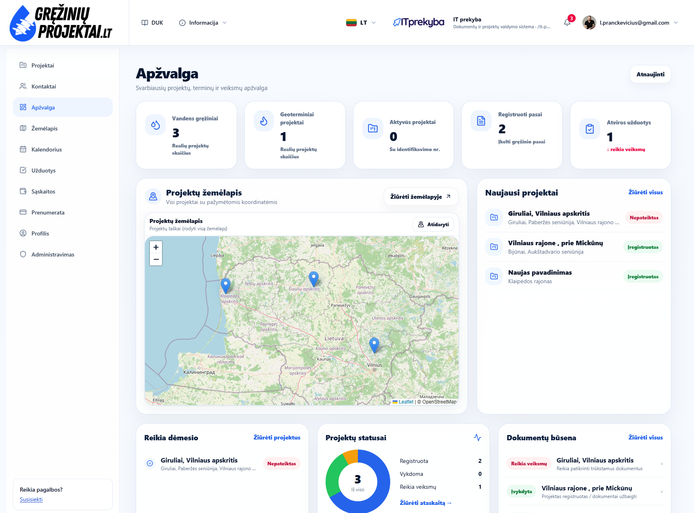Image resolution: width=694 pixels, height=513 pixels.
Task: Expand Vilniaus rajone document row chevron
Action: [662, 492]
